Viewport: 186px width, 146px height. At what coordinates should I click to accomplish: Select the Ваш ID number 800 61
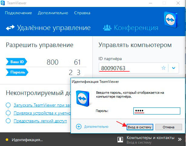click(x=64, y=62)
